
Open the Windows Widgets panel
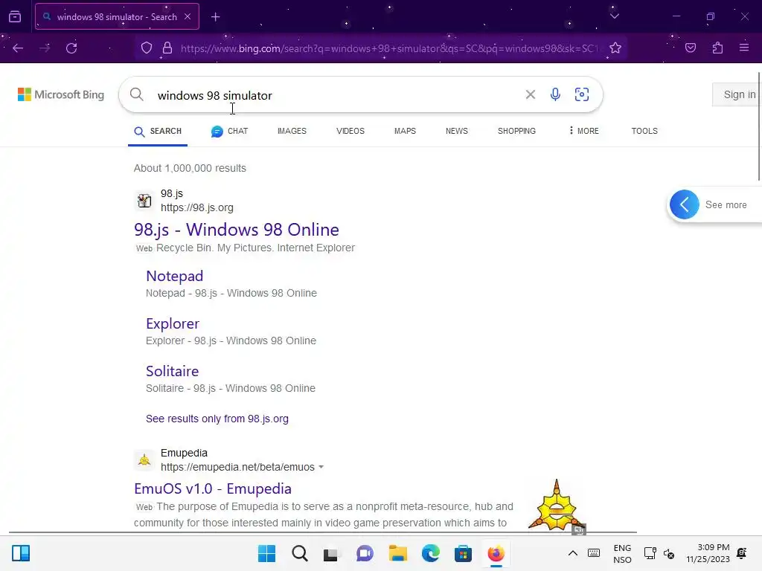coord(21,553)
